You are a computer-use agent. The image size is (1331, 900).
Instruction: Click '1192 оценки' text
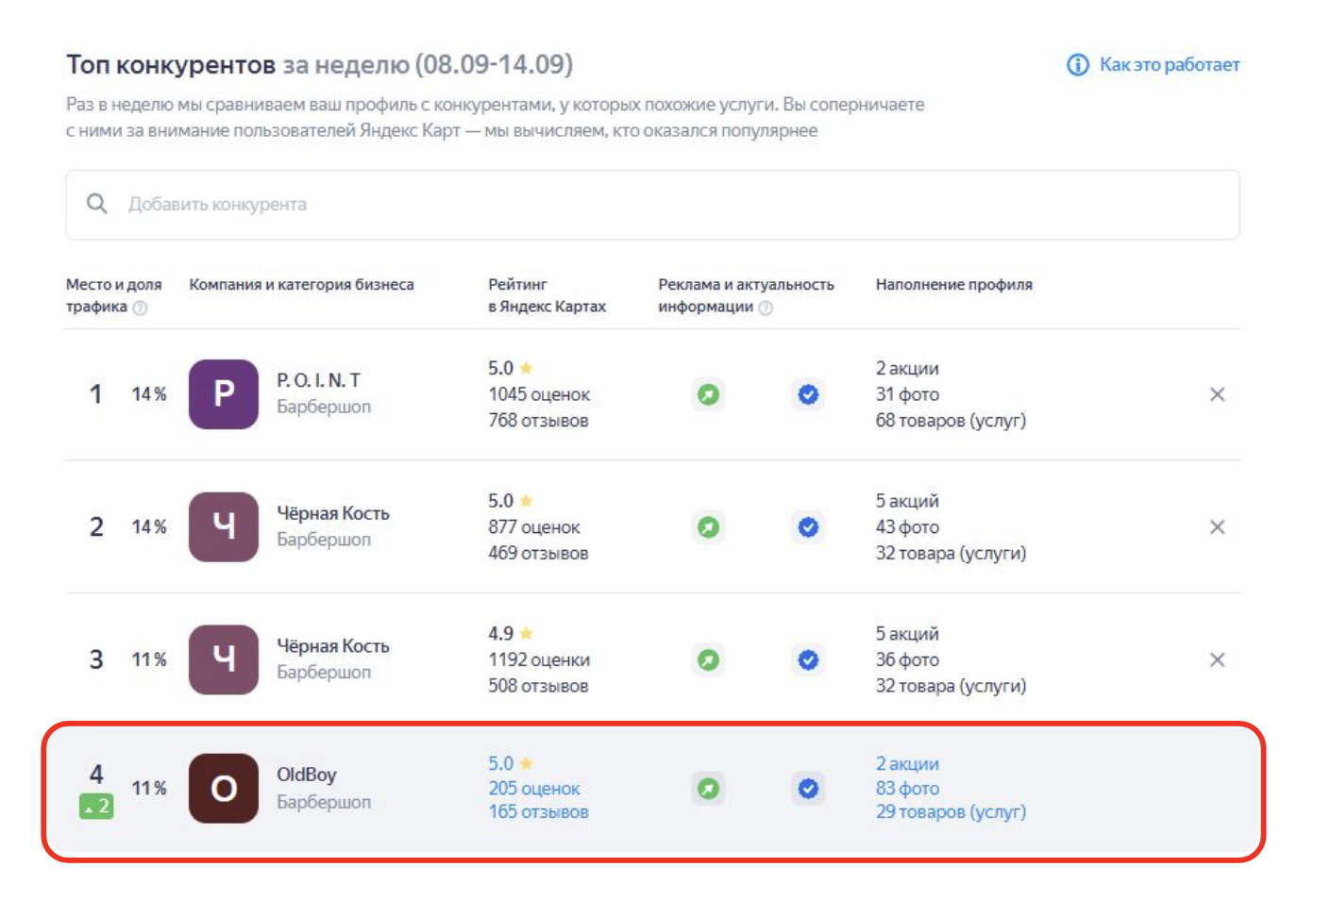pos(539,660)
